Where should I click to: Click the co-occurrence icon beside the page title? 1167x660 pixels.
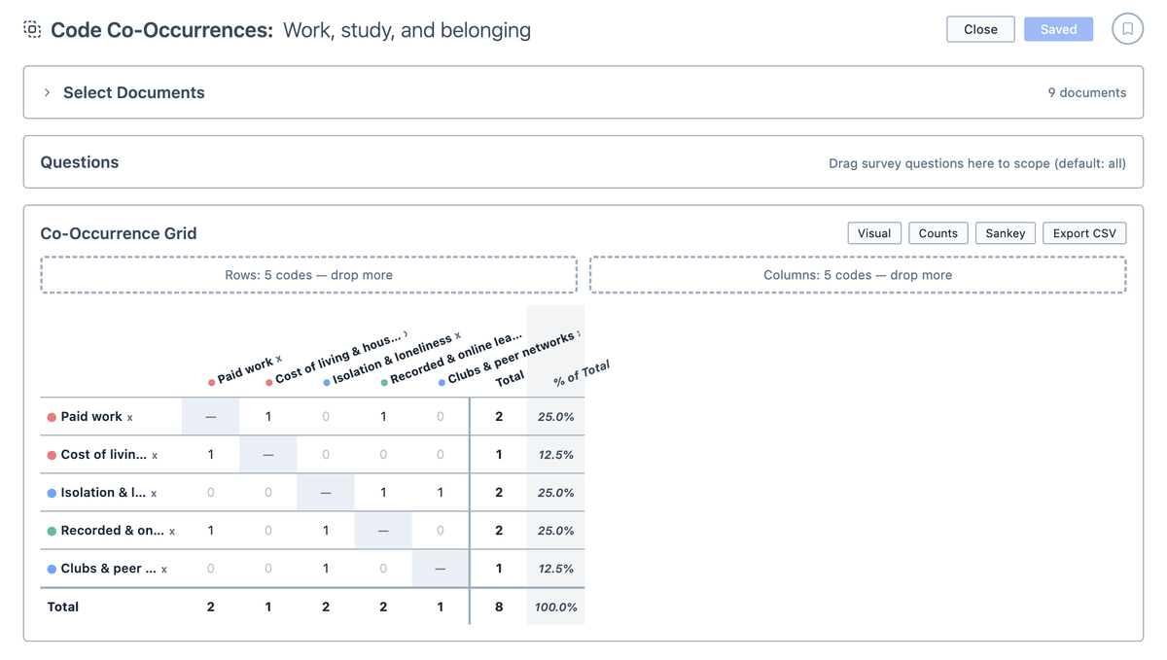[x=32, y=29]
